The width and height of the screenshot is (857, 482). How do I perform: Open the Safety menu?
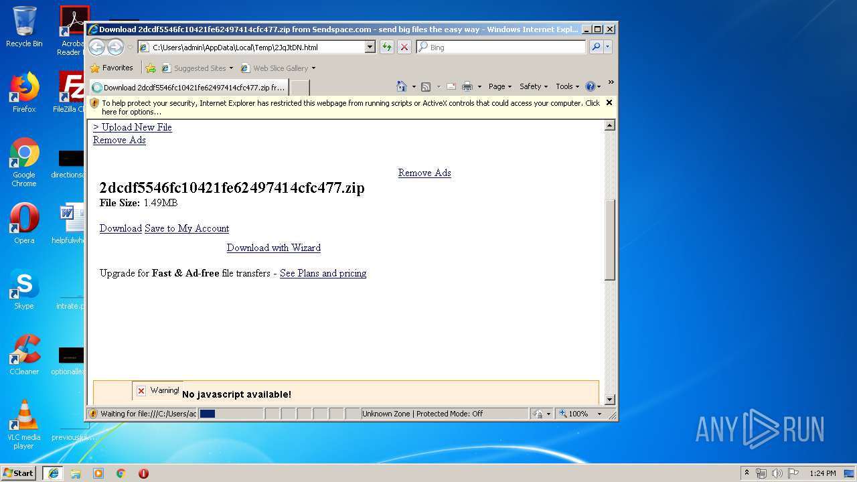point(534,86)
